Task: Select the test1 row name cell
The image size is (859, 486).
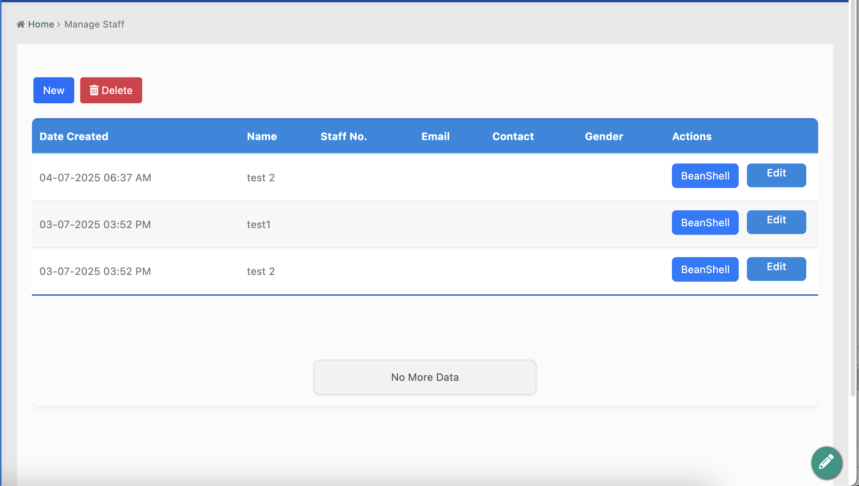Action: point(259,224)
